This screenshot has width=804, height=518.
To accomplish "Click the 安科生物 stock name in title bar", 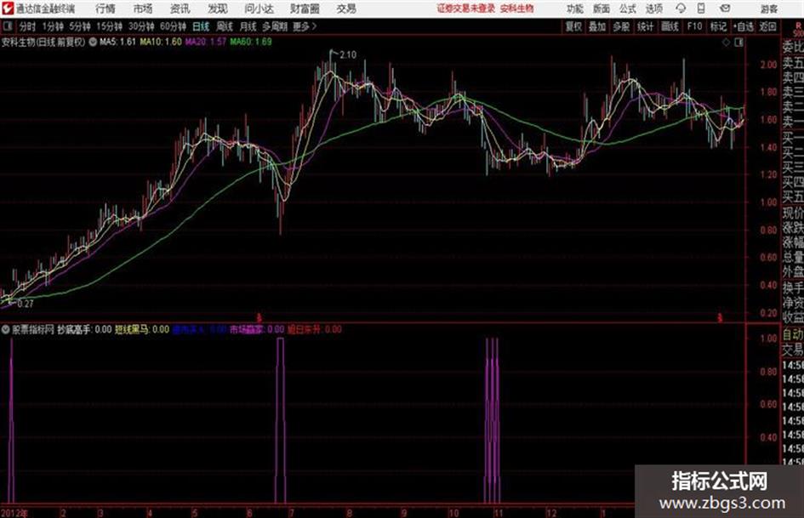I will [x=517, y=9].
